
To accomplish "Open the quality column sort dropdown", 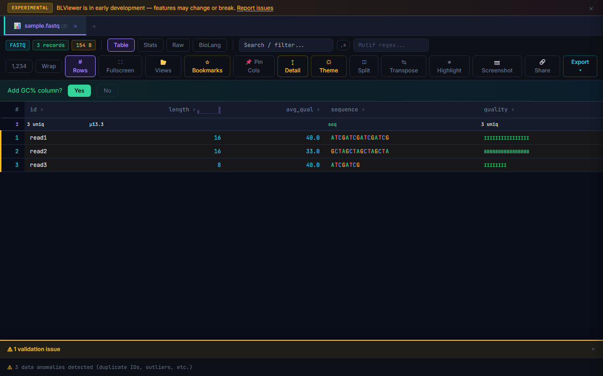I will pyautogui.click(x=513, y=109).
